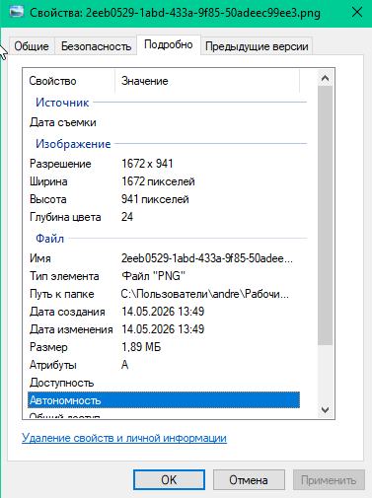372x498 pixels.
Task: Click the Источник group heading
Action: pos(62,103)
